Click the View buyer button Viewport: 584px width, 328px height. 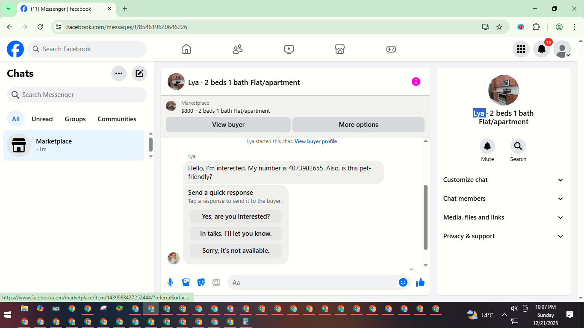[228, 125]
